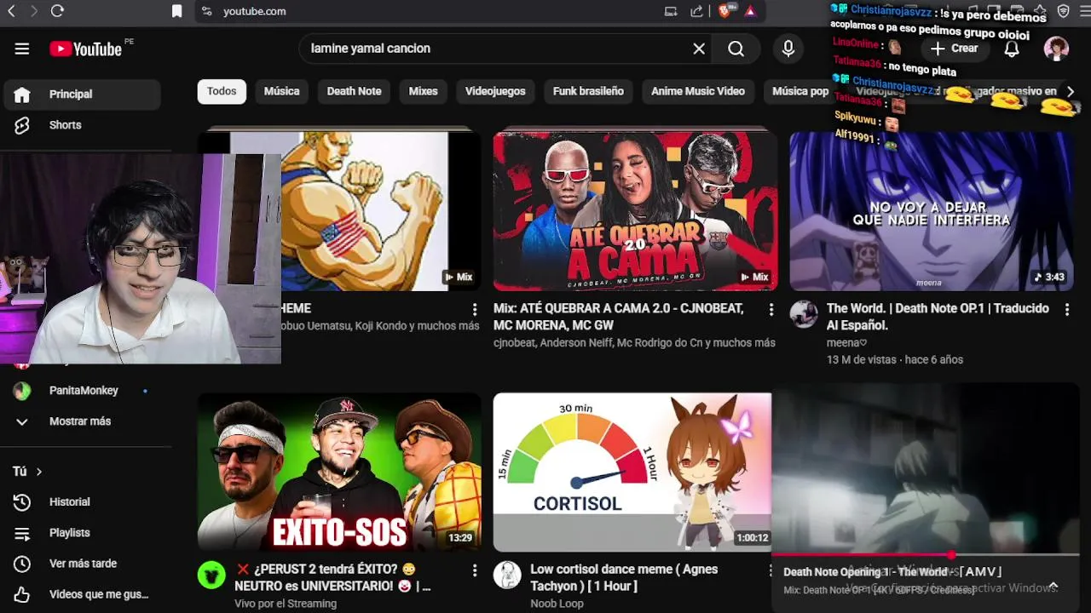Open the Noob Loop channel name

[557, 604]
